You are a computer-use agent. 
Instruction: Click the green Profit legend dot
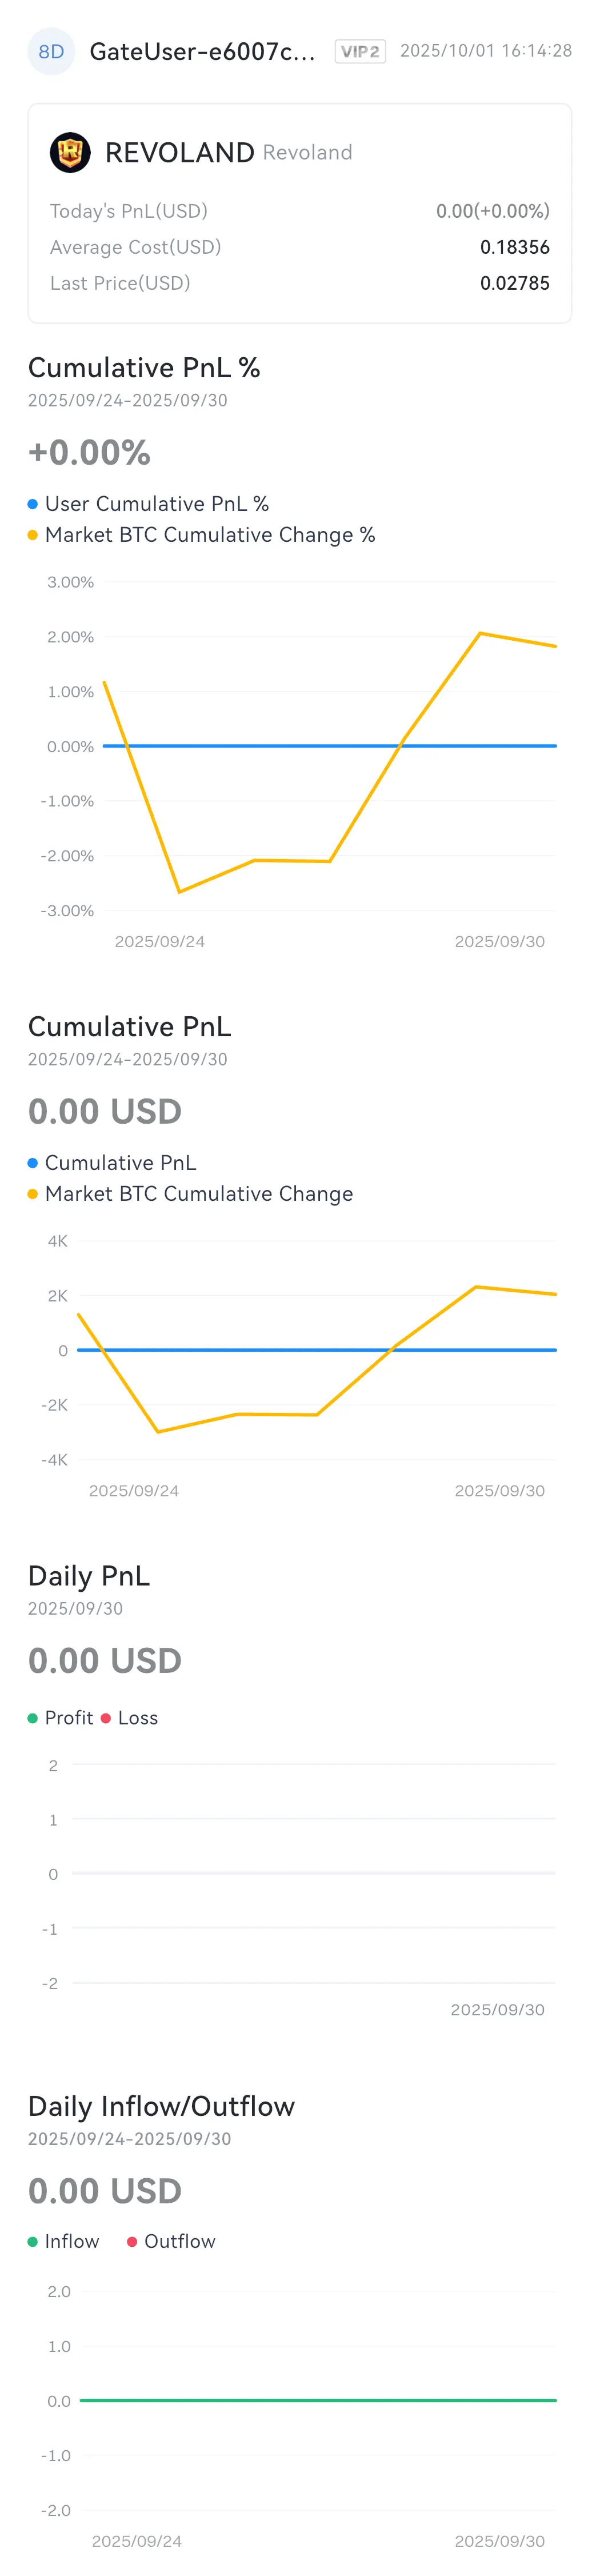[33, 1718]
